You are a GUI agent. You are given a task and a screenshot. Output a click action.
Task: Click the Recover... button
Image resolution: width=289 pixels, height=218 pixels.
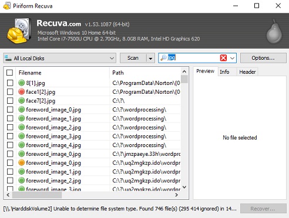[263, 209]
